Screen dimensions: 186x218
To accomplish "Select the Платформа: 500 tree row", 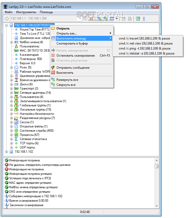I will click(31, 59).
